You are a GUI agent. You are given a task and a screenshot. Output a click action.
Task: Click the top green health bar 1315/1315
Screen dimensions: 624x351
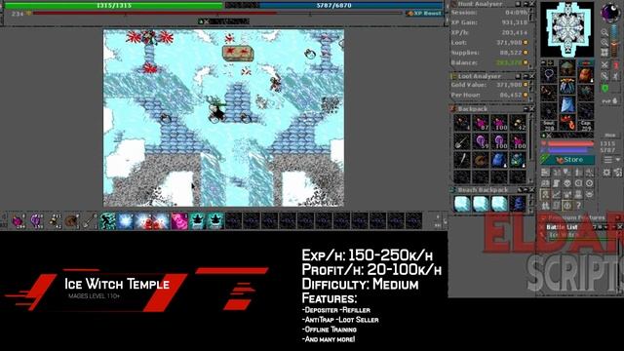tap(114, 6)
